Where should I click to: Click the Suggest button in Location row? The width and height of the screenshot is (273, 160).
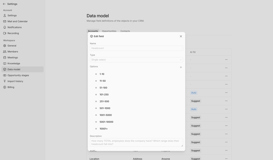coord(196,159)
